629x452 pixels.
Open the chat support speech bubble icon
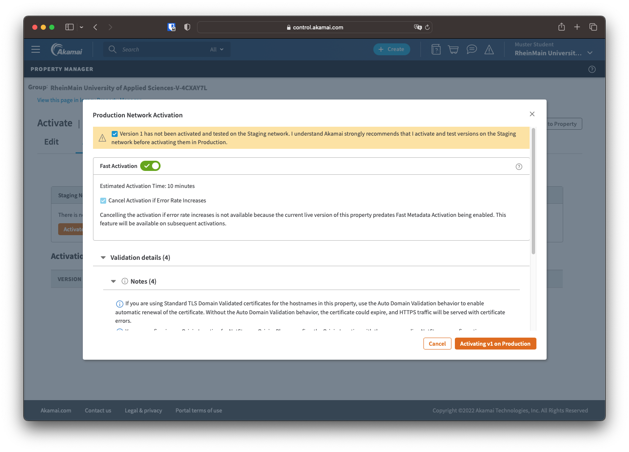tap(471, 49)
